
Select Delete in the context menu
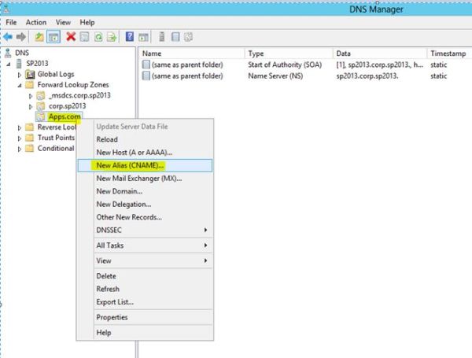(x=145, y=276)
